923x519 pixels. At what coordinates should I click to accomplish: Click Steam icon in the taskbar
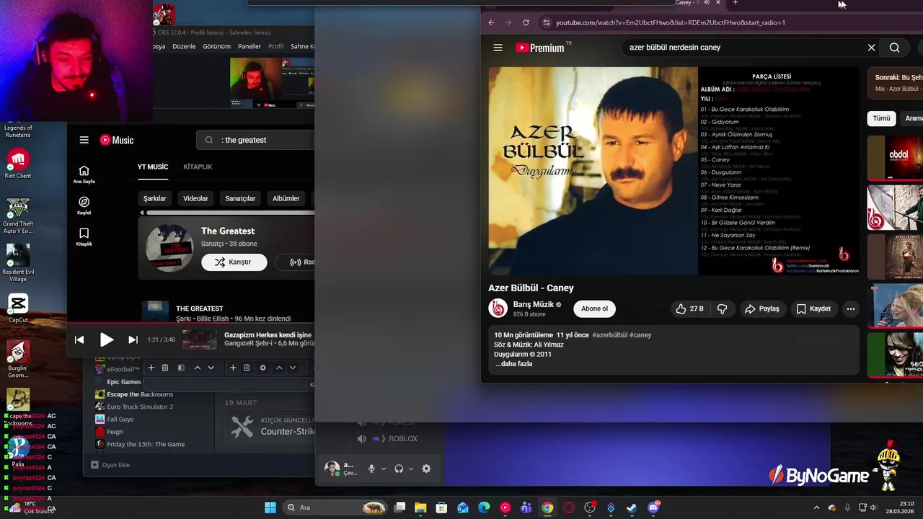coord(632,507)
